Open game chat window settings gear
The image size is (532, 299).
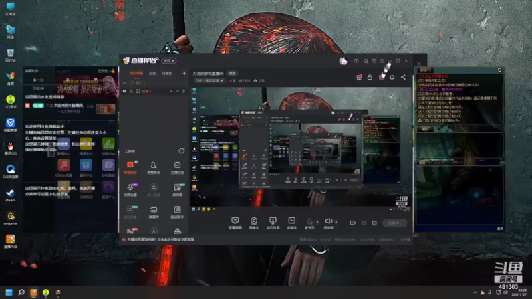pyautogui.click(x=499, y=70)
